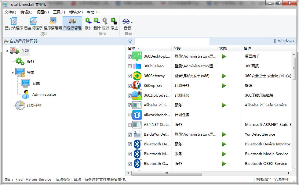Click the Bluetooth OBEX Service icon
Image resolution: width=299 pixels, height=185 pixels.
tap(137, 163)
